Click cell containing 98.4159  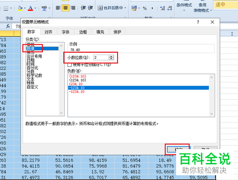[98, 160]
